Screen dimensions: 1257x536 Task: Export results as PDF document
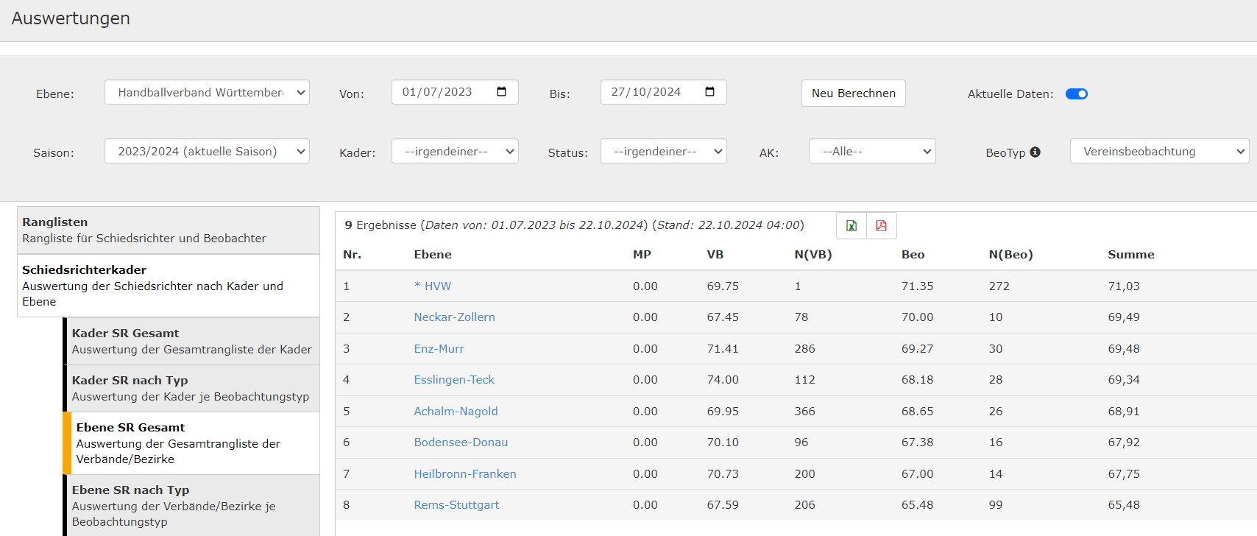(881, 226)
